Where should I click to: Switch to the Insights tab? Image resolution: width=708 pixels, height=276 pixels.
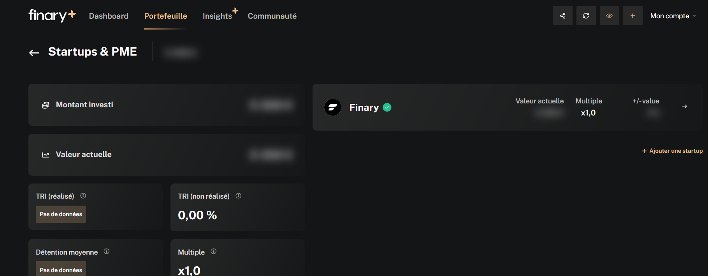click(x=217, y=16)
